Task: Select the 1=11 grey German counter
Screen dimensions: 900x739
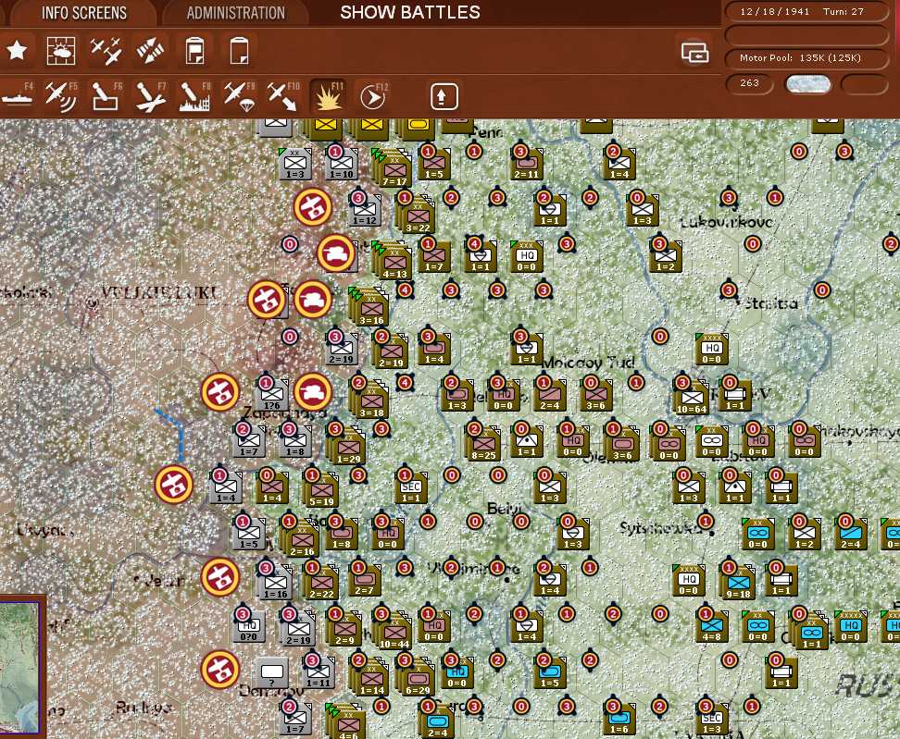Action: [318, 672]
